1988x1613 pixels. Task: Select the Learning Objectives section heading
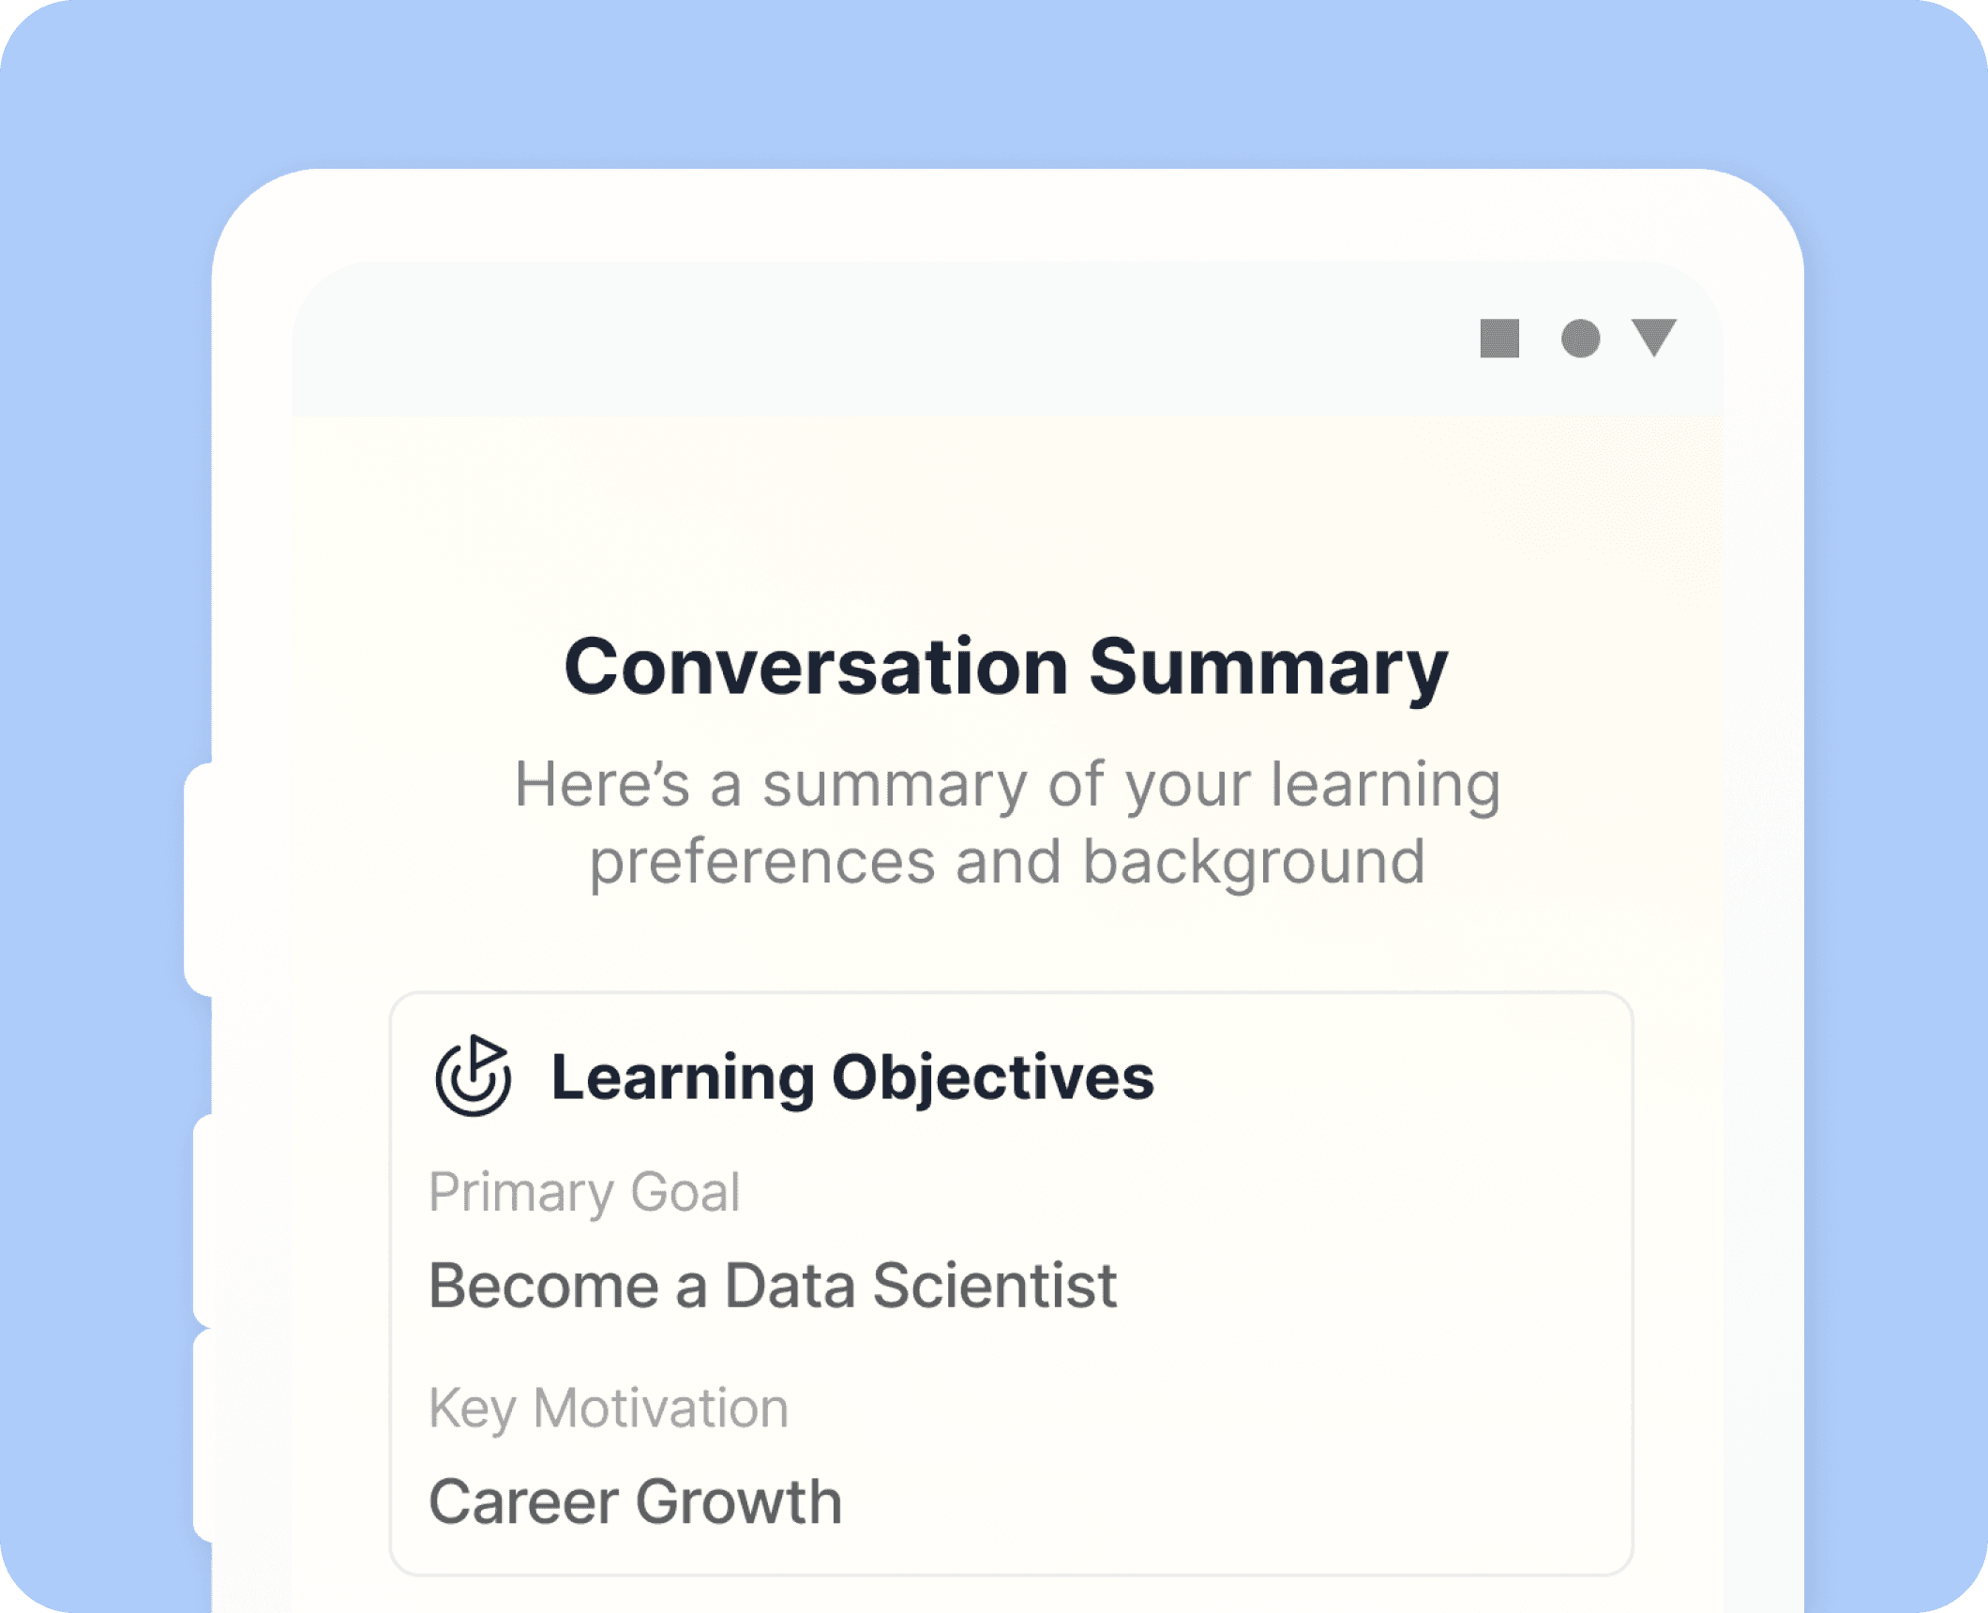click(851, 1076)
